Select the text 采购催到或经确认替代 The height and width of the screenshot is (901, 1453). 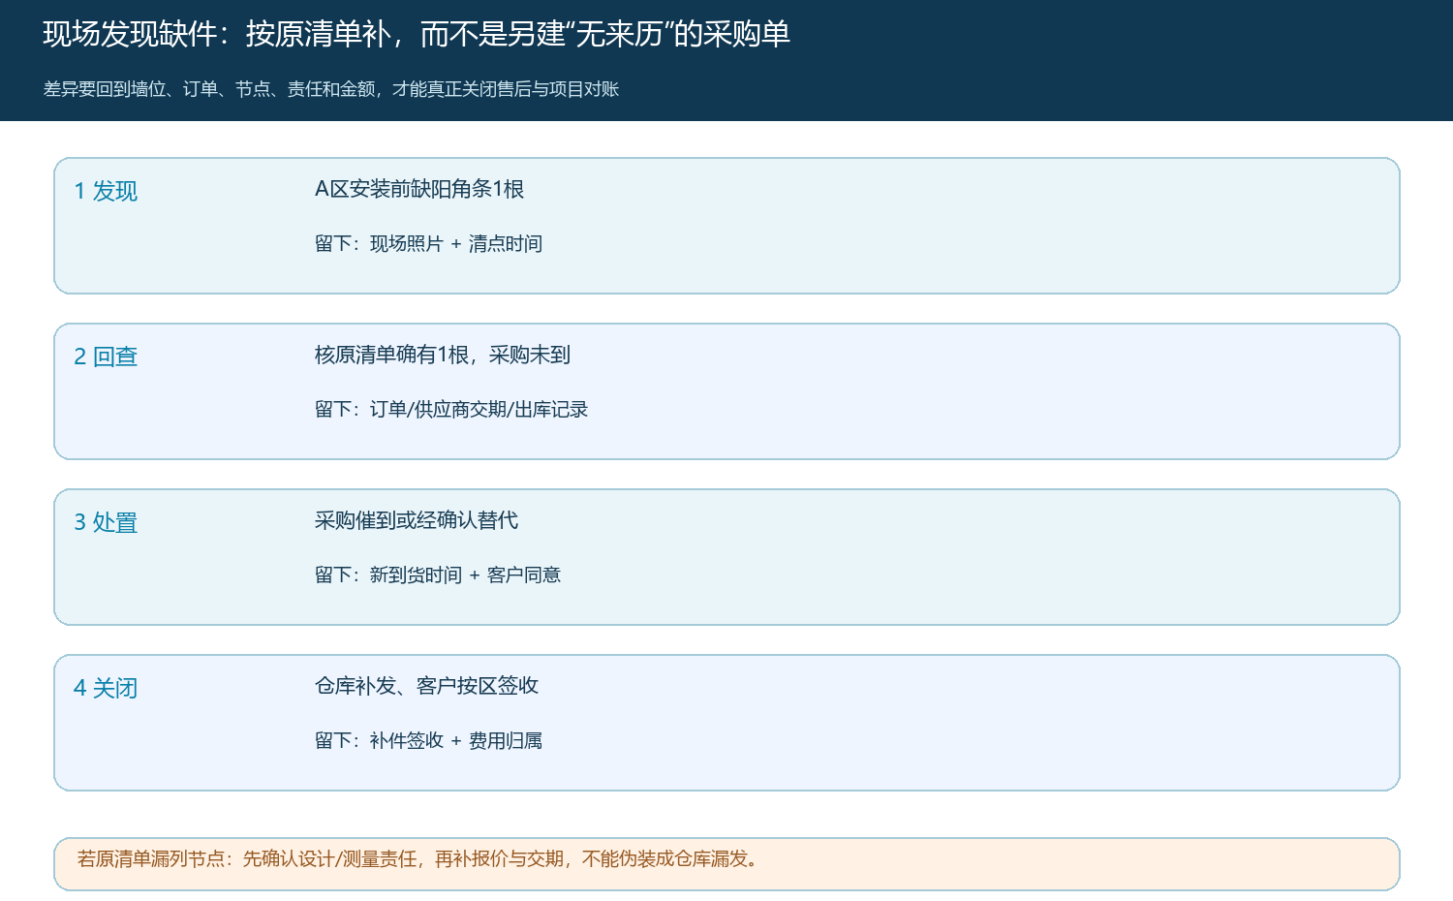pyautogui.click(x=417, y=520)
